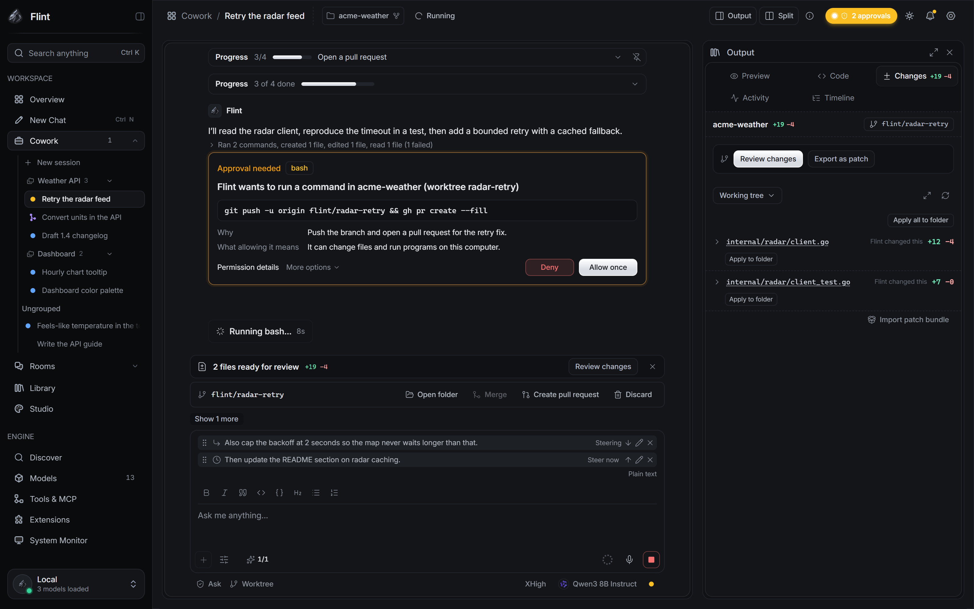Stop the running agent with the red square
The width and height of the screenshot is (974, 609).
[651, 559]
